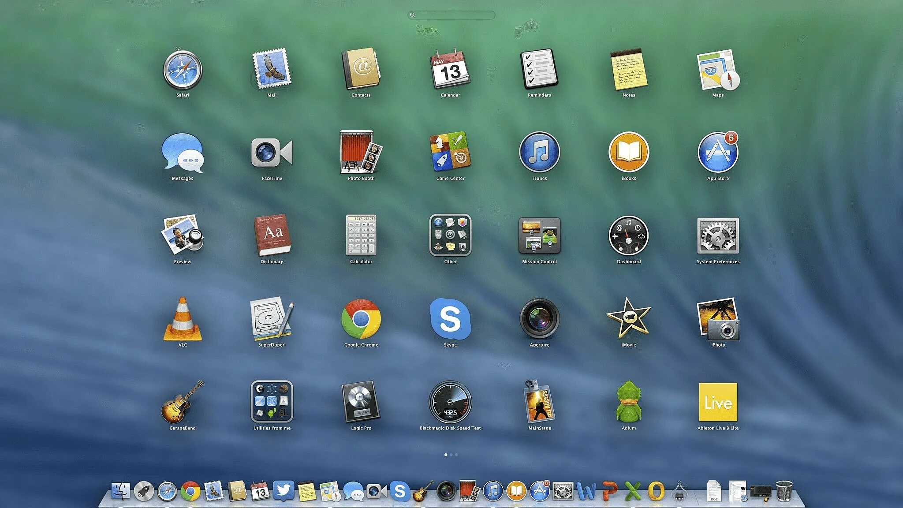Image resolution: width=903 pixels, height=508 pixels.
Task: Open FaceTime in the Launchpad grid
Action: (x=272, y=153)
